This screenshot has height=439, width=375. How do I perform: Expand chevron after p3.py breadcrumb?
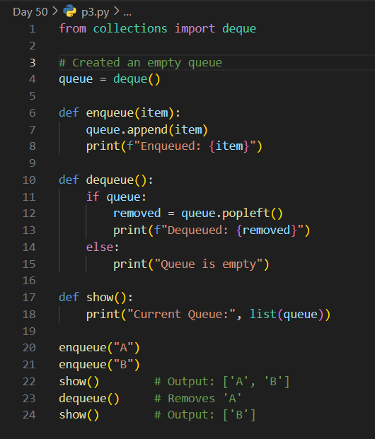point(116,11)
